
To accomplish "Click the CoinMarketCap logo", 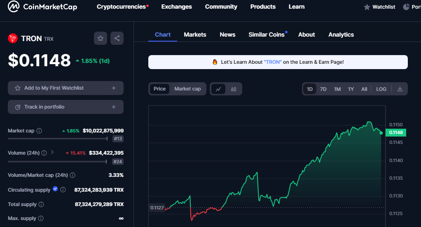I will (x=42, y=7).
